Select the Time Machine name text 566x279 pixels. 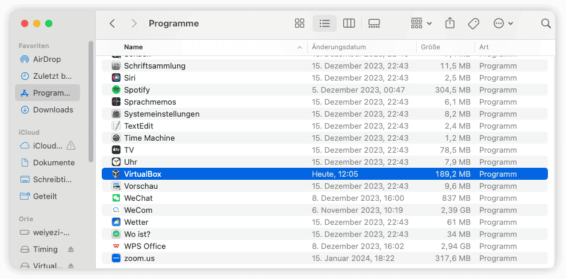pos(149,138)
